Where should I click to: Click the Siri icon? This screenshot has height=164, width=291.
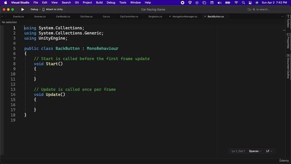tap(257, 3)
